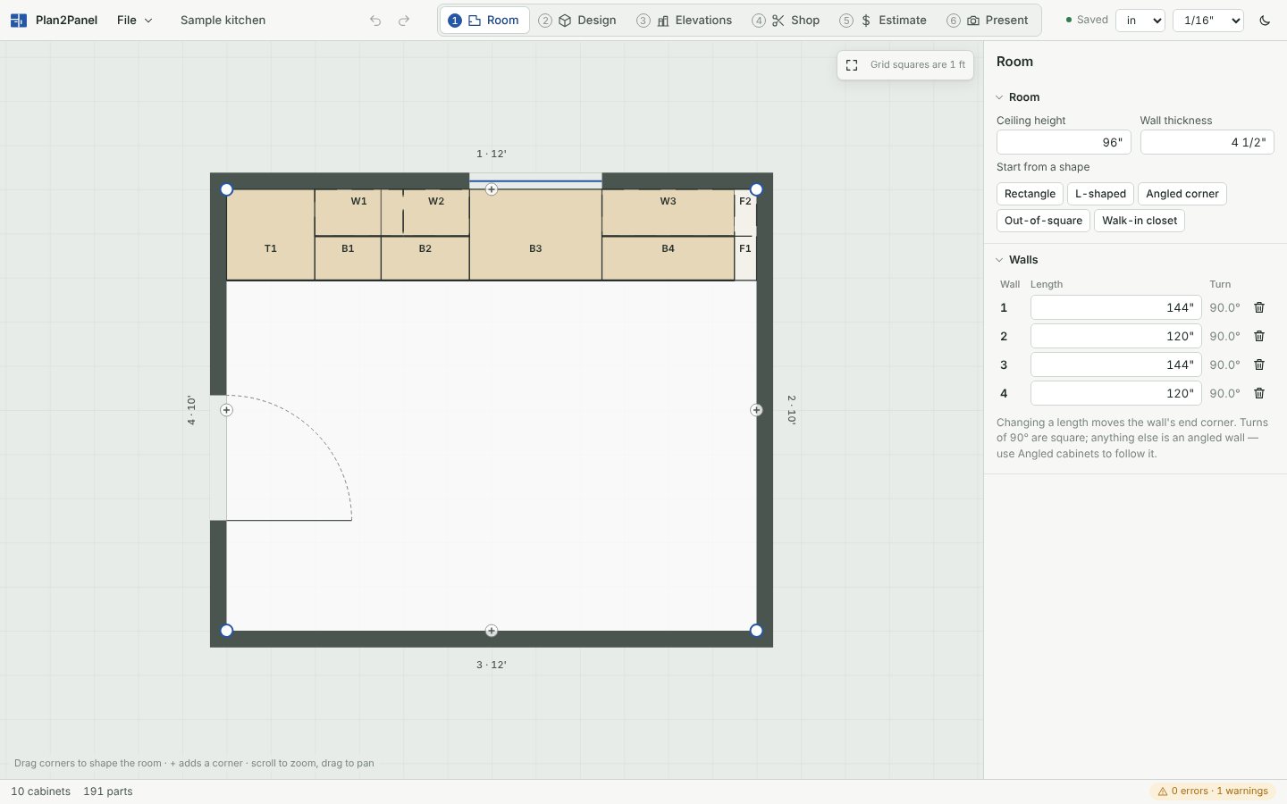Open the units dropdown showing in

1140,21
